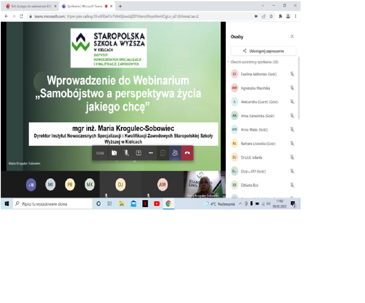The image size is (365, 303).
Task: Switch to Spotkanie | Microsoft Teams tab
Action: pos(85,6)
